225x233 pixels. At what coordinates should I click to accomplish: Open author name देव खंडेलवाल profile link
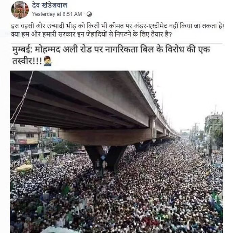(50, 5)
